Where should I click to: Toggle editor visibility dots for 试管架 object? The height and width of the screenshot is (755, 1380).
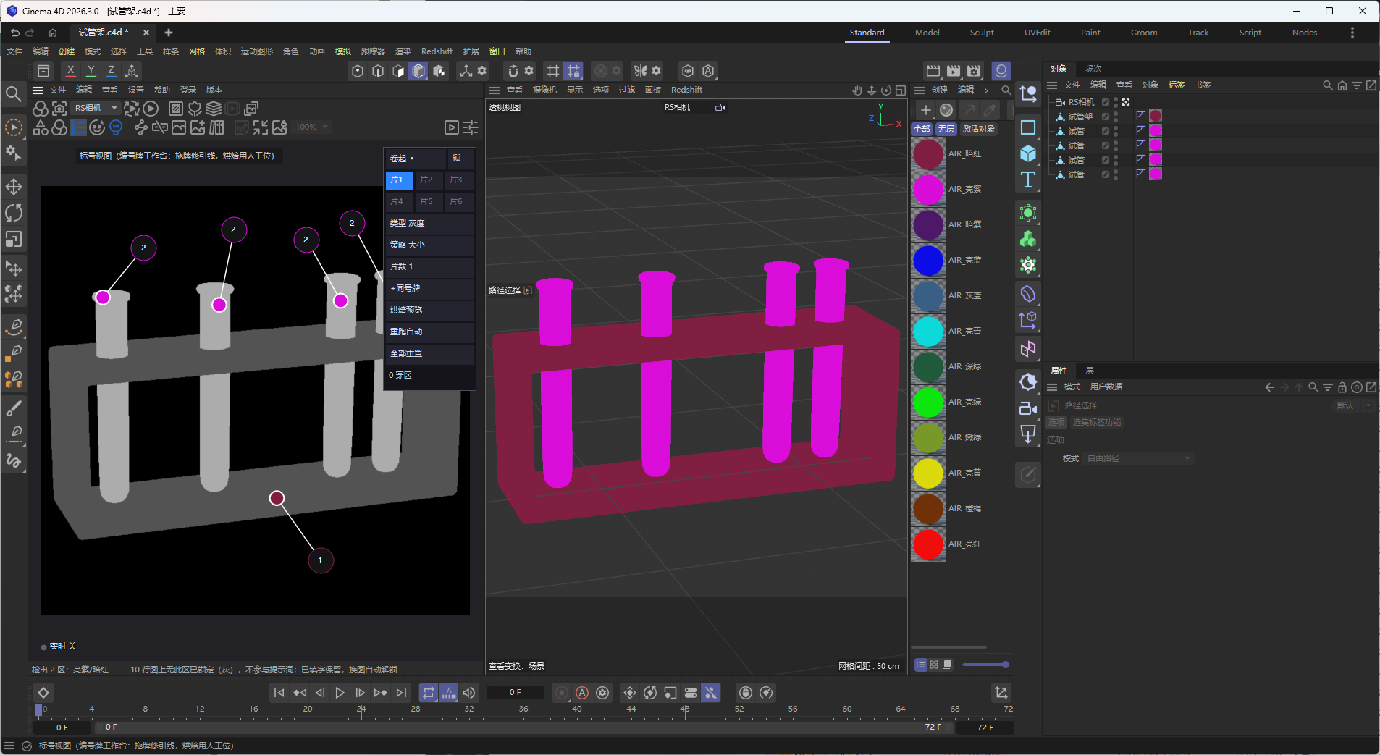click(1116, 117)
